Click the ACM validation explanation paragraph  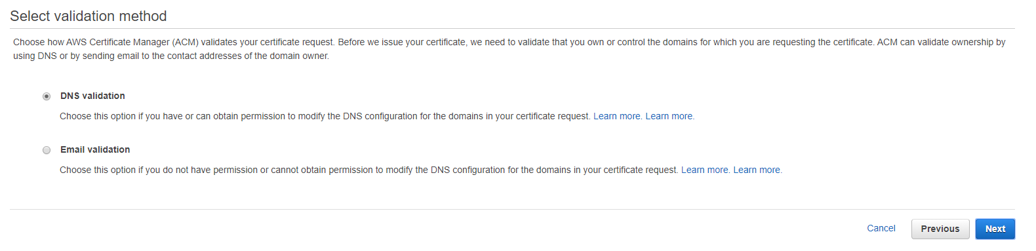tap(509, 49)
